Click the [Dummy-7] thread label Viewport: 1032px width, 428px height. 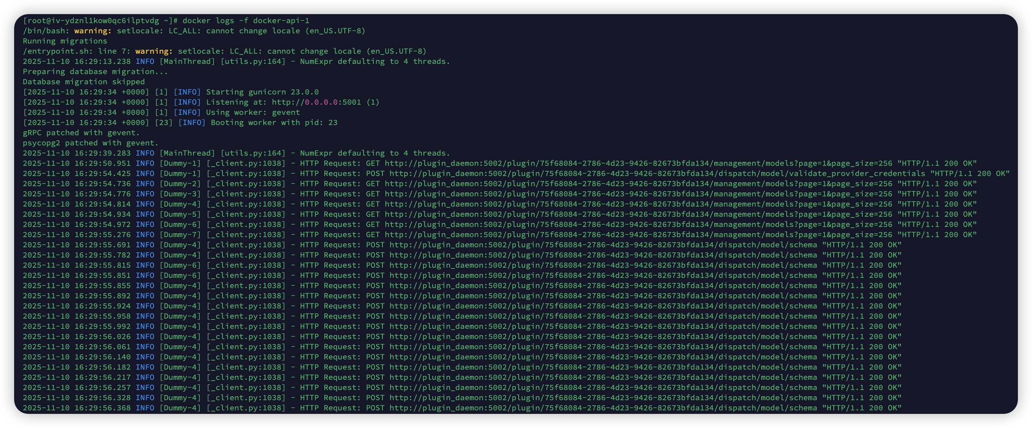click(x=180, y=235)
